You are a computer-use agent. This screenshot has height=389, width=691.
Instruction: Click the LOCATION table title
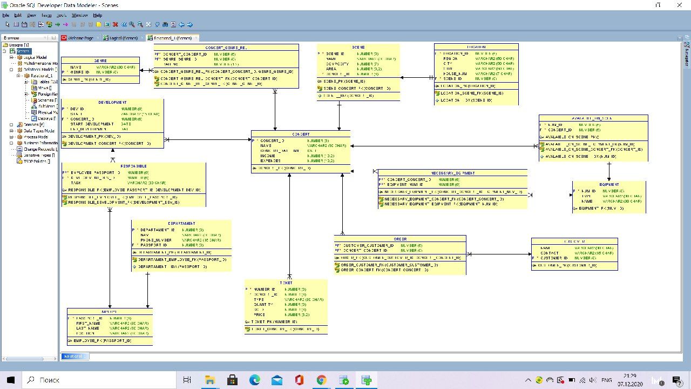coord(476,47)
